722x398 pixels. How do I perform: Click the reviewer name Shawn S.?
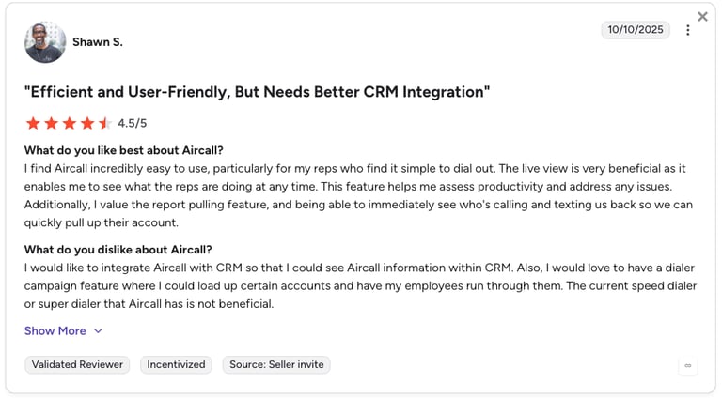click(x=98, y=42)
